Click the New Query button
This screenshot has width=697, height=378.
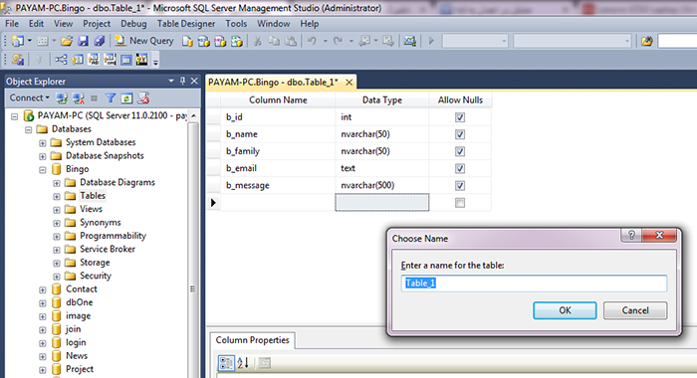tap(144, 41)
